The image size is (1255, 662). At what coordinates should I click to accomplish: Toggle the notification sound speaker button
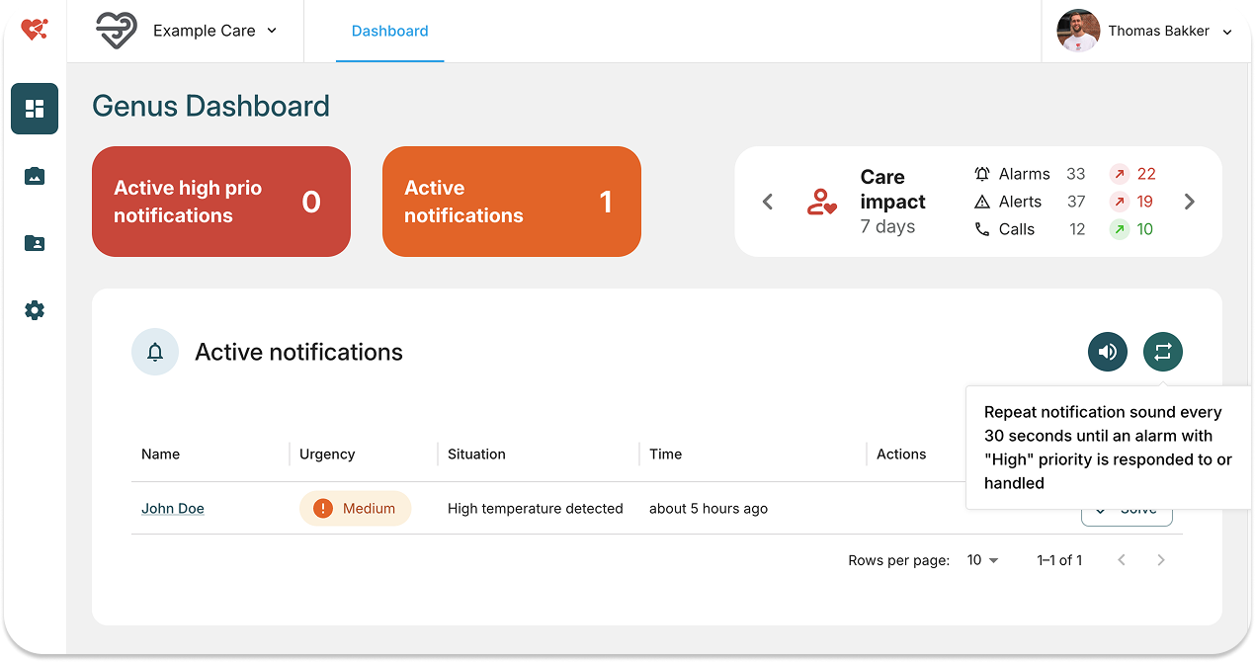click(1107, 352)
